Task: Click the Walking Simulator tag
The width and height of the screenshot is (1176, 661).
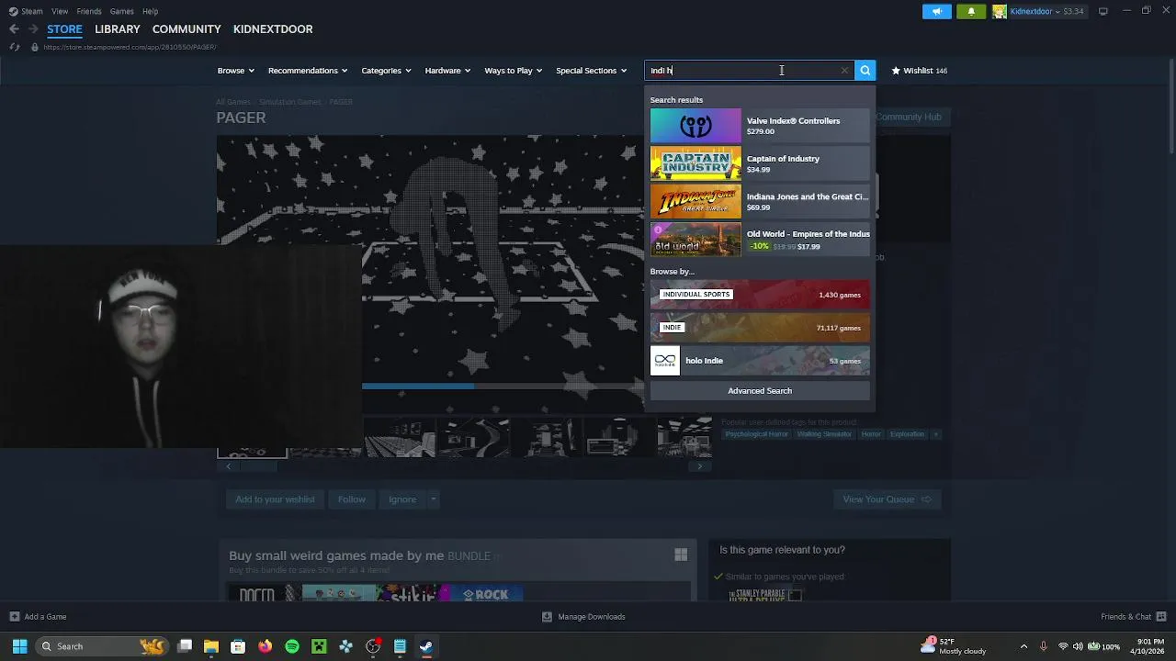Action: click(824, 434)
